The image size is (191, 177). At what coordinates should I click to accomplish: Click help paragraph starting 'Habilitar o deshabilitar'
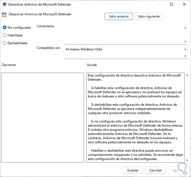(135, 155)
